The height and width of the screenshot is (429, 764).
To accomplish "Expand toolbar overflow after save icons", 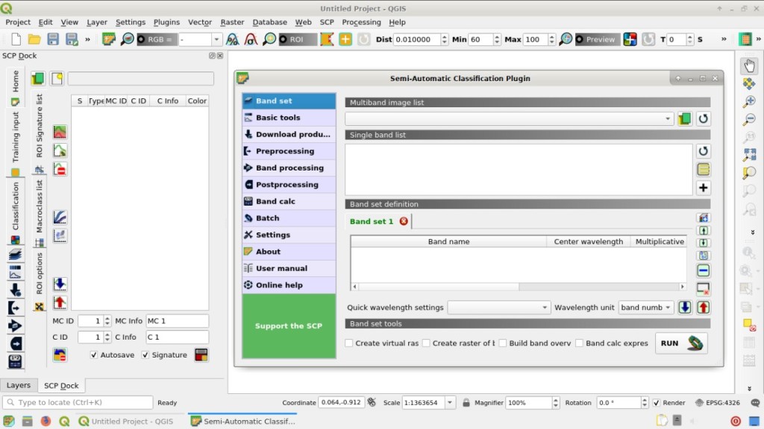I will pyautogui.click(x=88, y=39).
